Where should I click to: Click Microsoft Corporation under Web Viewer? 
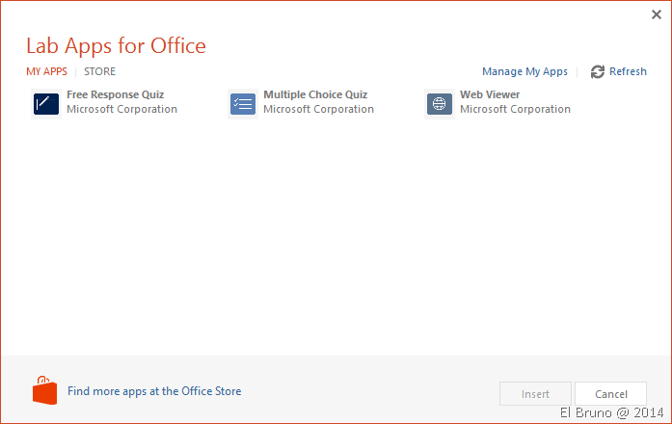pos(515,110)
